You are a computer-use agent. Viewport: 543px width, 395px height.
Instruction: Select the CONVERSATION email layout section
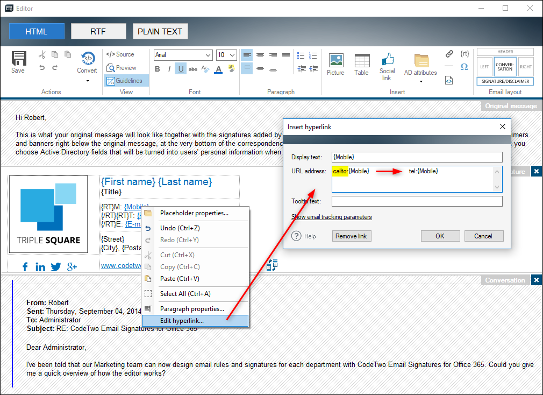pyautogui.click(x=505, y=67)
